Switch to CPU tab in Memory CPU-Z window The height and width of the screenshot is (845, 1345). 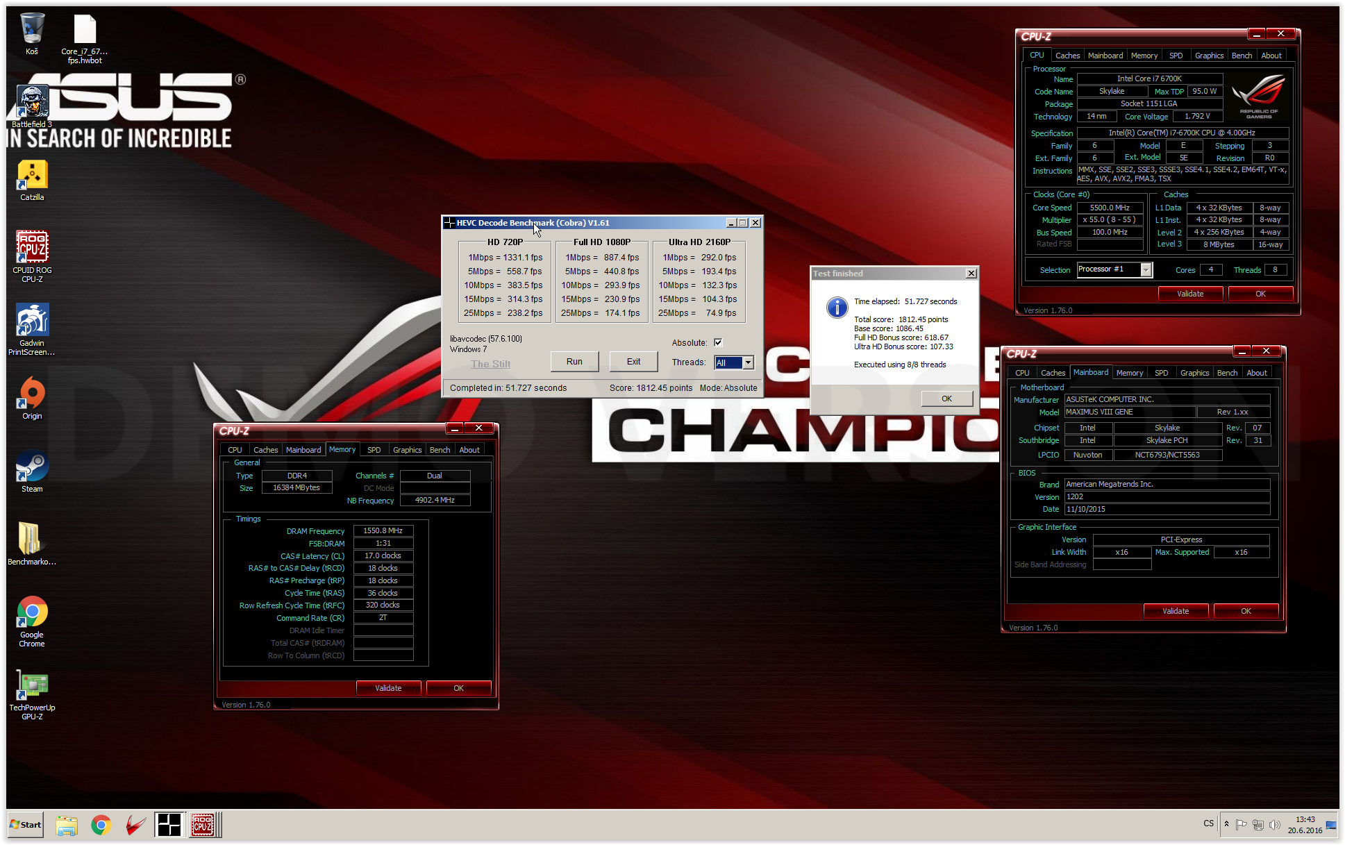pos(235,450)
